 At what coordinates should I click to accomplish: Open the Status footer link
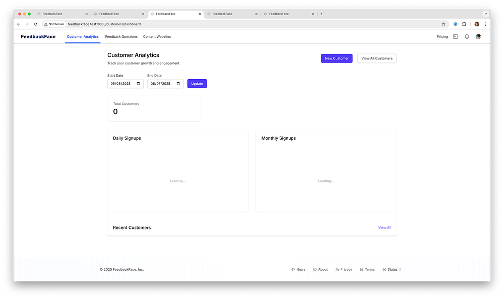392,269
